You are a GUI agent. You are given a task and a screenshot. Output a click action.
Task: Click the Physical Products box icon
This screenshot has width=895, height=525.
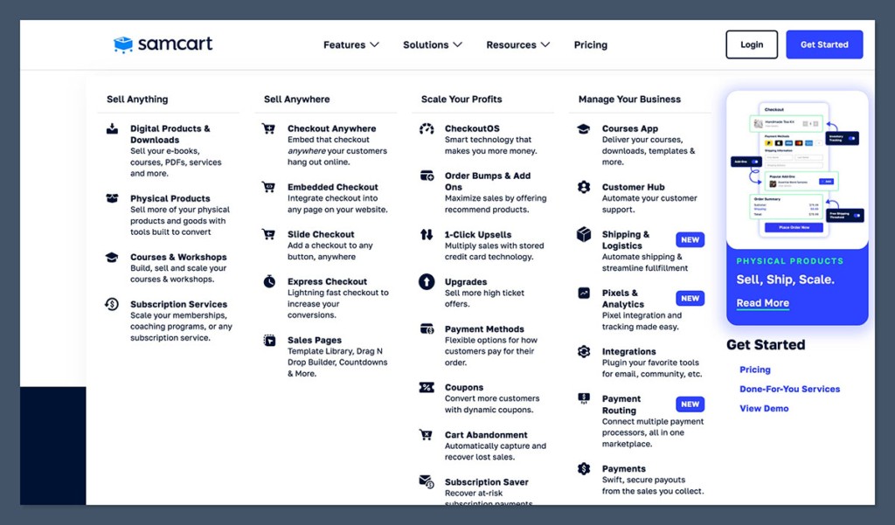pyautogui.click(x=113, y=198)
